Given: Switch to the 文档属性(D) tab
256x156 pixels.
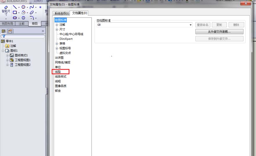Looking at the screenshot, I should coord(80,13).
